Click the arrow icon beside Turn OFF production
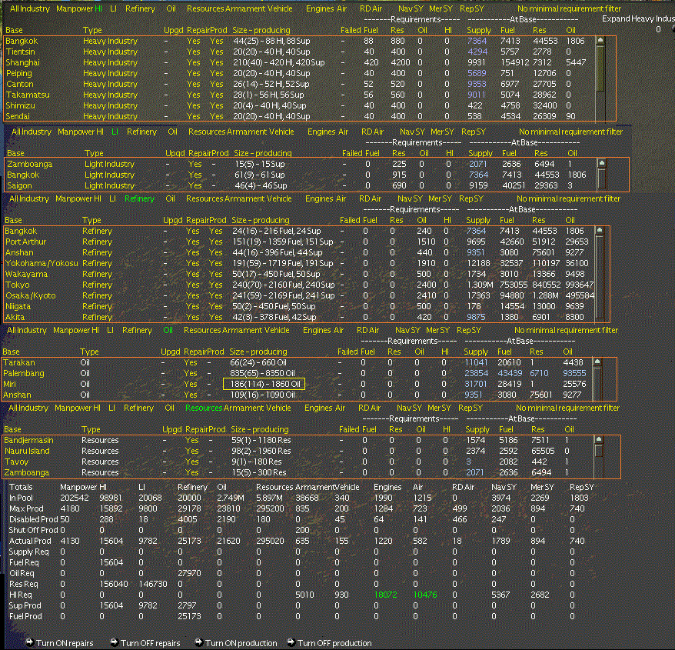The height and width of the screenshot is (650, 675). [291, 642]
